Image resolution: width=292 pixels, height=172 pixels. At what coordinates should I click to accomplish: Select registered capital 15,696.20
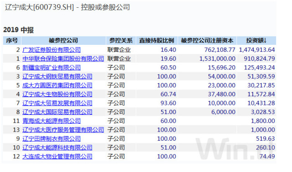coord(221,68)
